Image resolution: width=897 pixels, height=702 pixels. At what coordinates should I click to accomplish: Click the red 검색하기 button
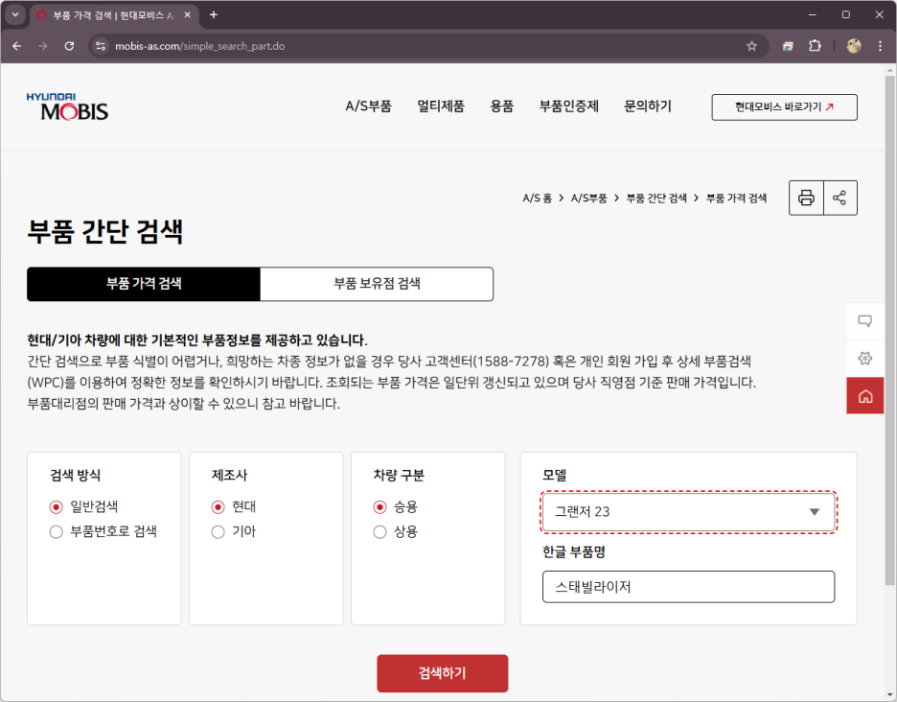[x=442, y=673]
